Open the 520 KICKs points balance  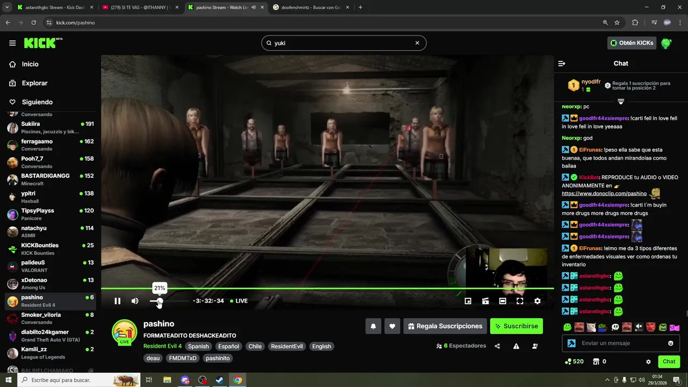click(574, 362)
